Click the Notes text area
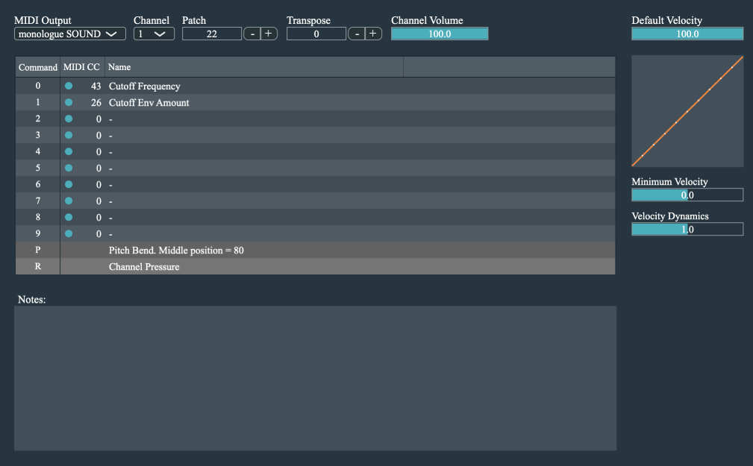Screen dimensions: 753x466 point(315,377)
